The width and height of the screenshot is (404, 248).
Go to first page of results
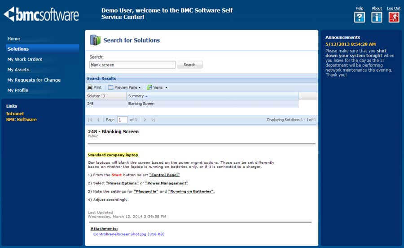point(90,120)
